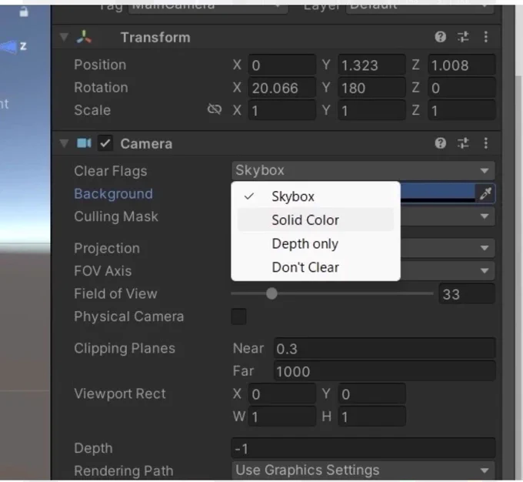Click the Viewport Rect label
Viewport: 523px width, 482px height.
pyautogui.click(x=120, y=393)
